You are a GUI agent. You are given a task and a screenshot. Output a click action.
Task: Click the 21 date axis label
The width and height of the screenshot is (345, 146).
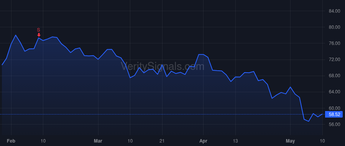tap(162, 141)
